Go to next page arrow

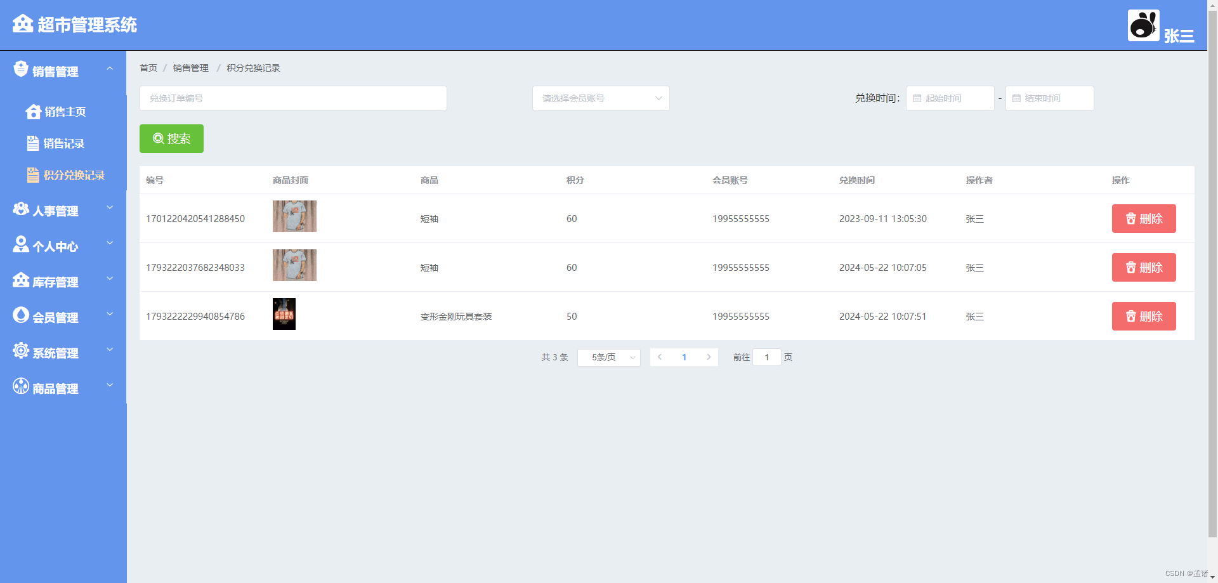(709, 357)
